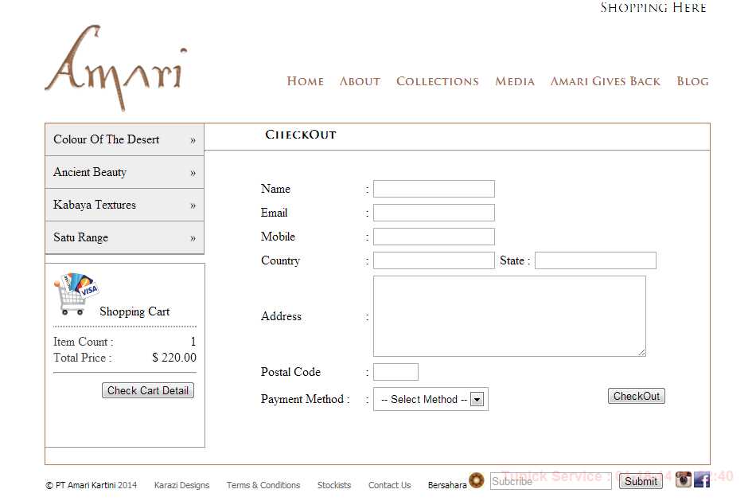The image size is (752, 501).
Task: Focus the State input field
Action: pos(596,260)
